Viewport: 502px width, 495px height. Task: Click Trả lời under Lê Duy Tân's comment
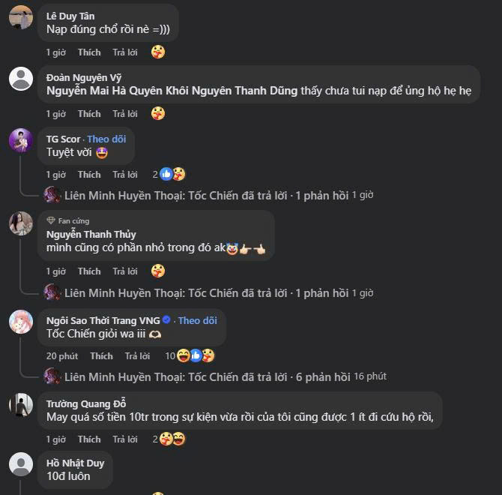click(125, 52)
